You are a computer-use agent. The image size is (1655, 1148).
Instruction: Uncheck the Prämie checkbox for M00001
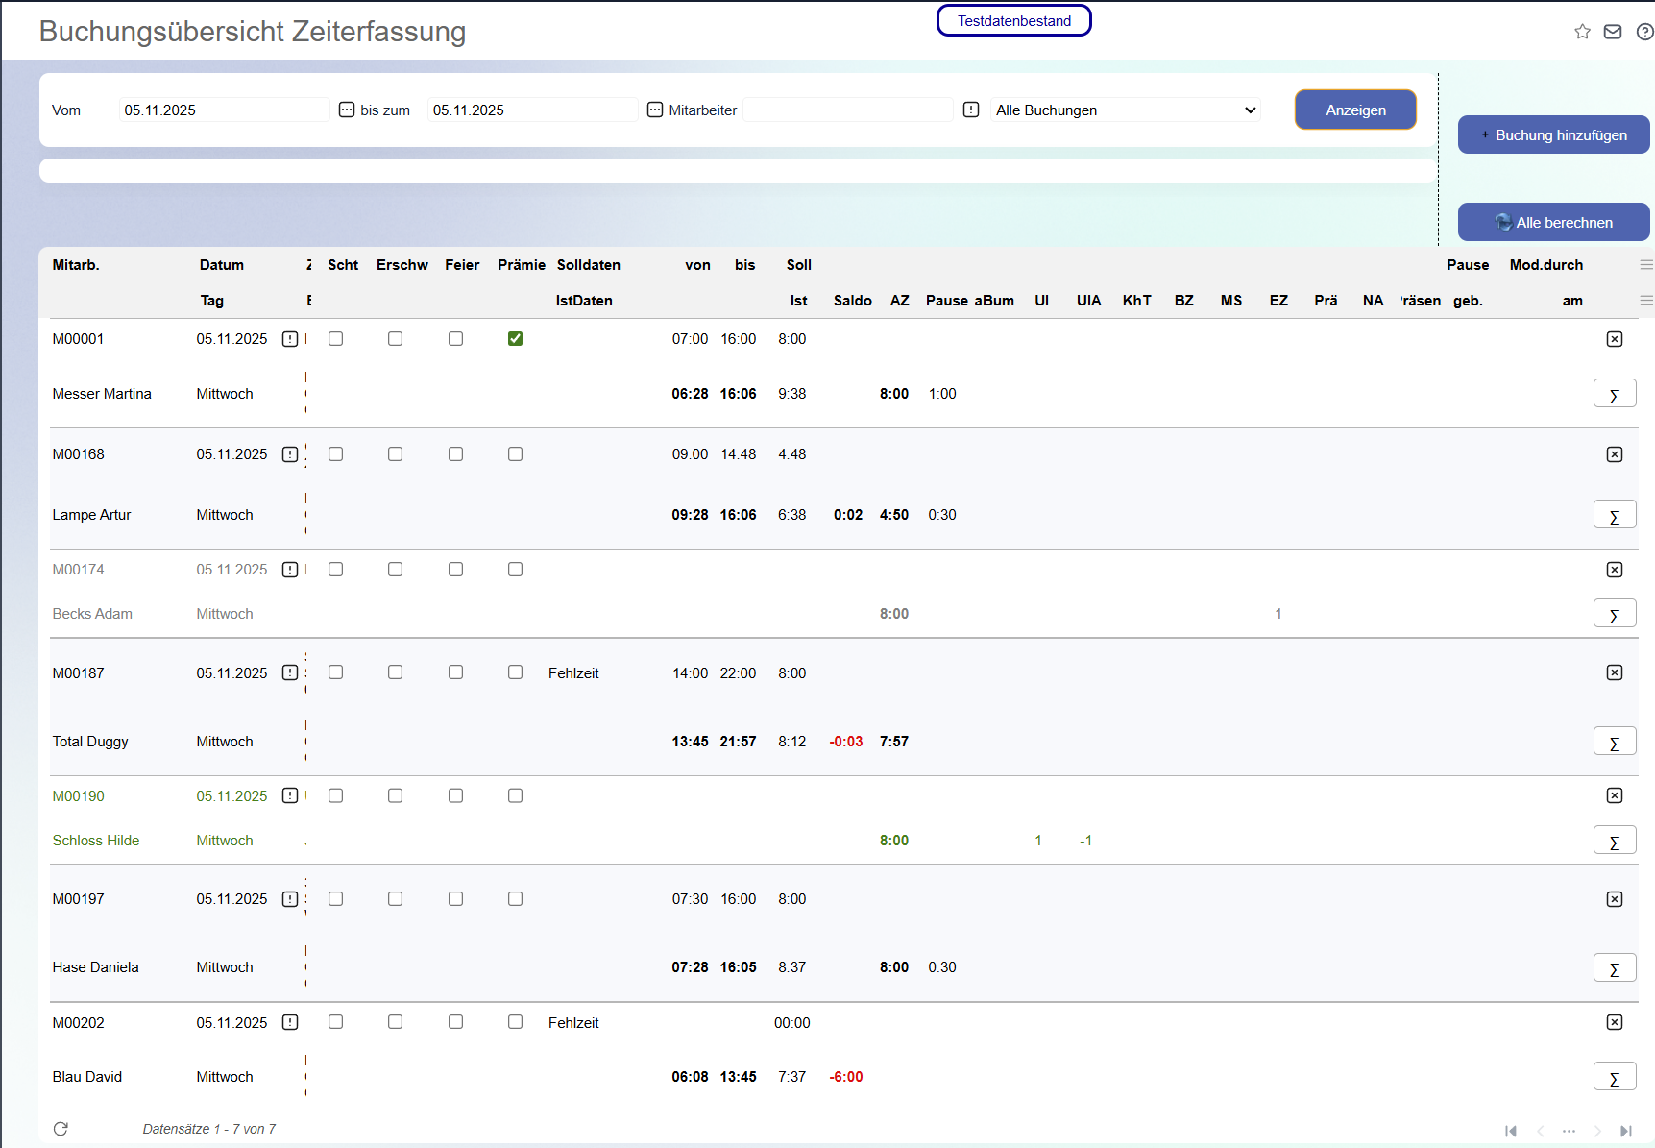pyautogui.click(x=516, y=339)
